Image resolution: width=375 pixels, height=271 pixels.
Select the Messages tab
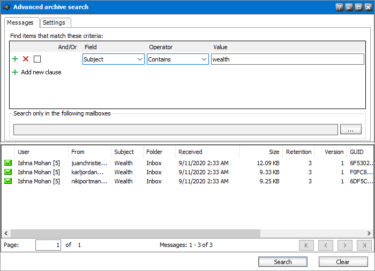coord(20,22)
